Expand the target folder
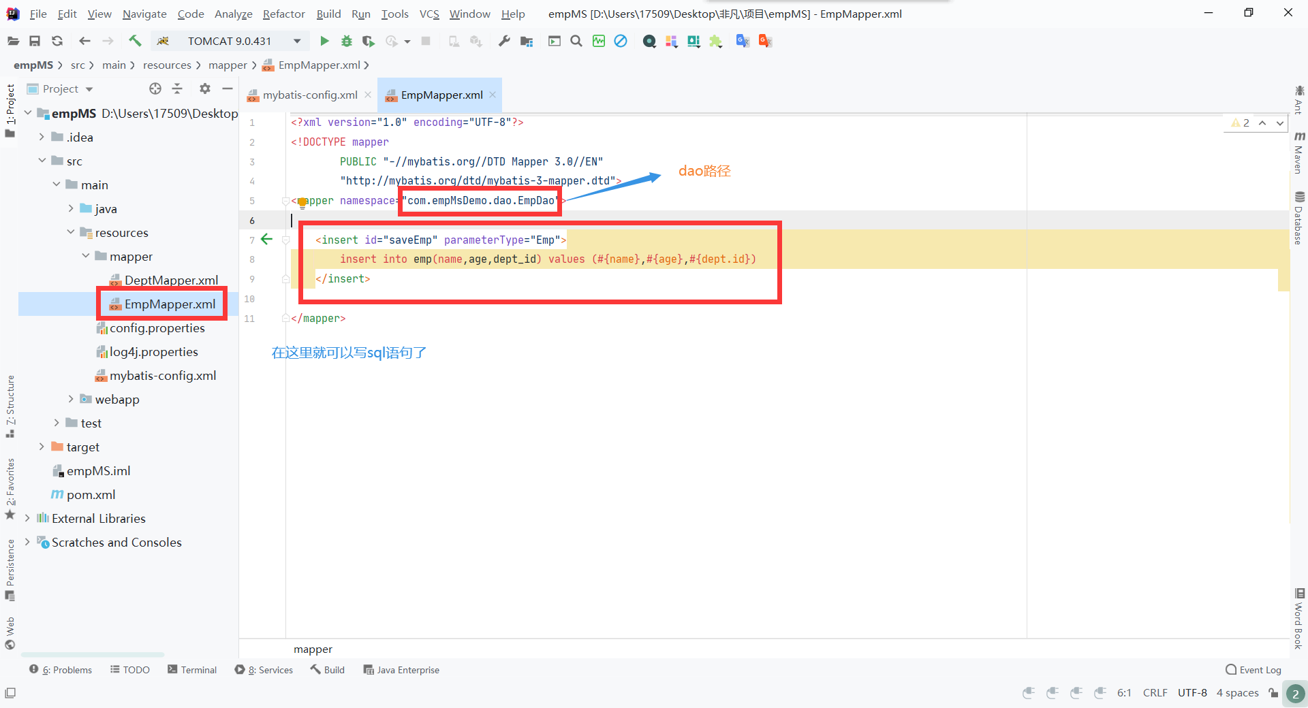The width and height of the screenshot is (1308, 708). [x=42, y=447]
